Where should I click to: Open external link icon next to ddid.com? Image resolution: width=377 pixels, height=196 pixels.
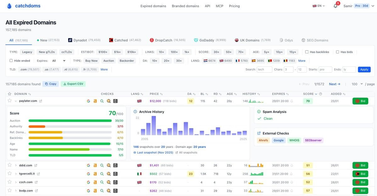click(x=36, y=165)
